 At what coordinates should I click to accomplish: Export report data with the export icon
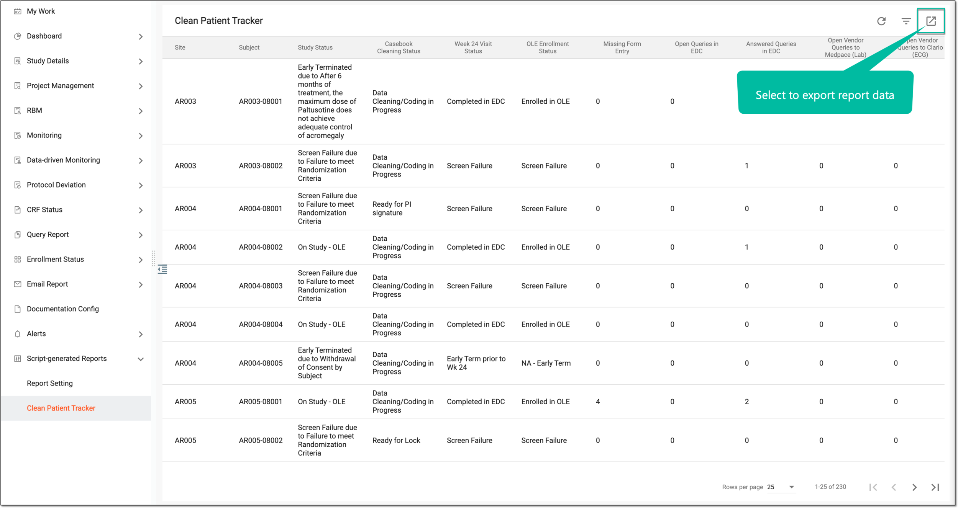coord(931,21)
